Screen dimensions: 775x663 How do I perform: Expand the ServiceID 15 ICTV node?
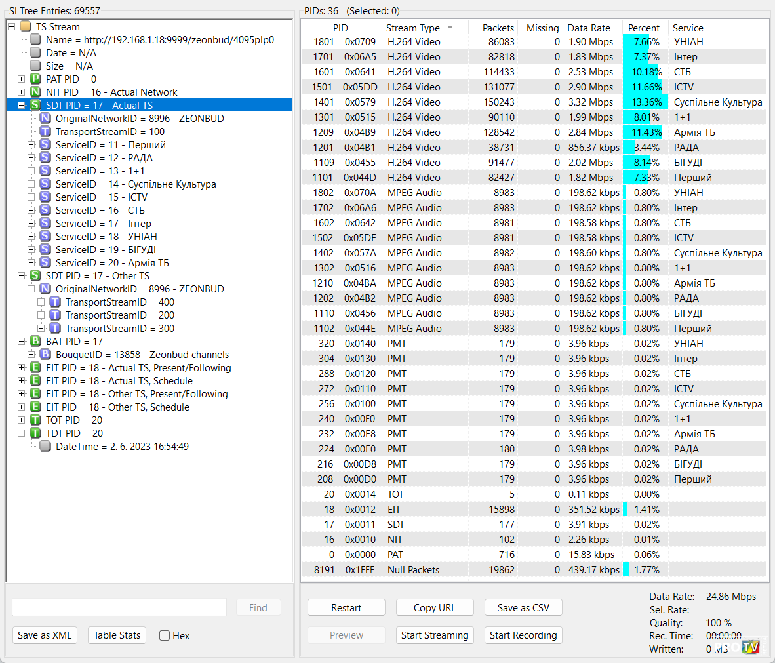(31, 197)
